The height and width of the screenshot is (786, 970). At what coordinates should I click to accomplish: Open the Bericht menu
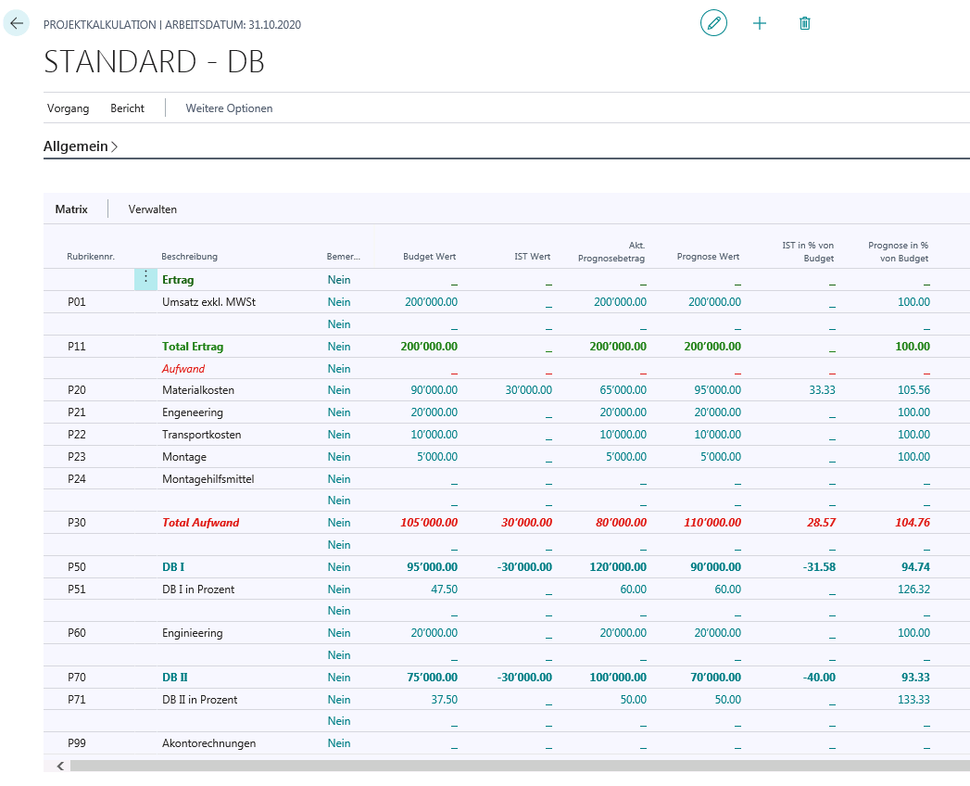pyautogui.click(x=128, y=108)
